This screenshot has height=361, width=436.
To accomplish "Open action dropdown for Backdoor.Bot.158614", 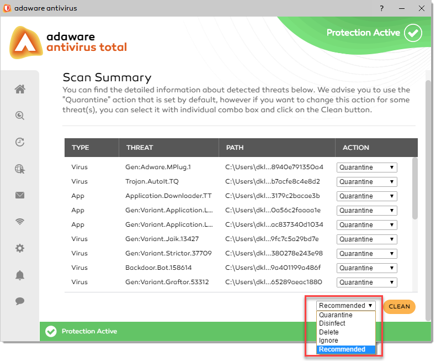I will point(367,268).
